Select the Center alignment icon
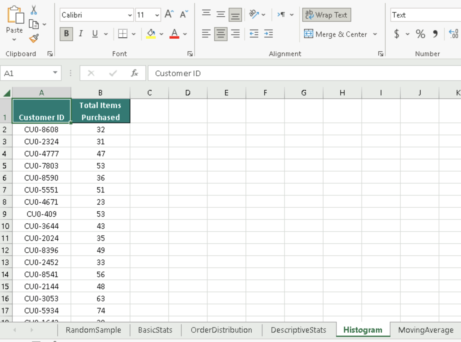The height and width of the screenshot is (342, 461). (x=221, y=34)
